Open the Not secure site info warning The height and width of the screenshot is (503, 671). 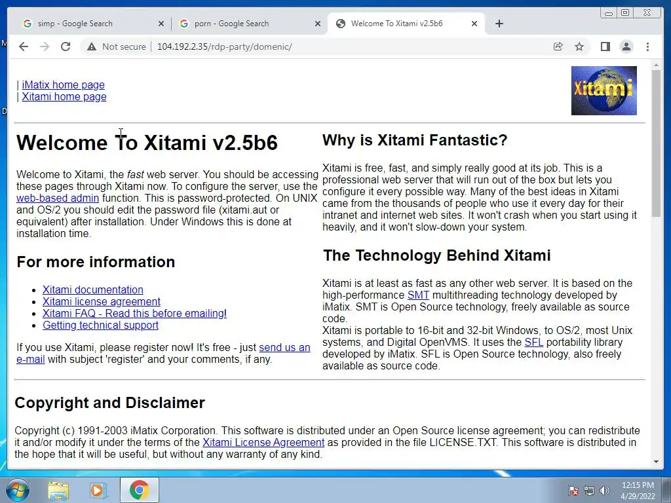[x=117, y=47]
